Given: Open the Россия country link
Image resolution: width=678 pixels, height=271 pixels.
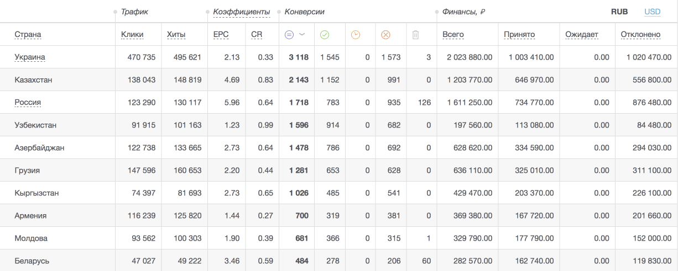Looking at the screenshot, I should [28, 102].
